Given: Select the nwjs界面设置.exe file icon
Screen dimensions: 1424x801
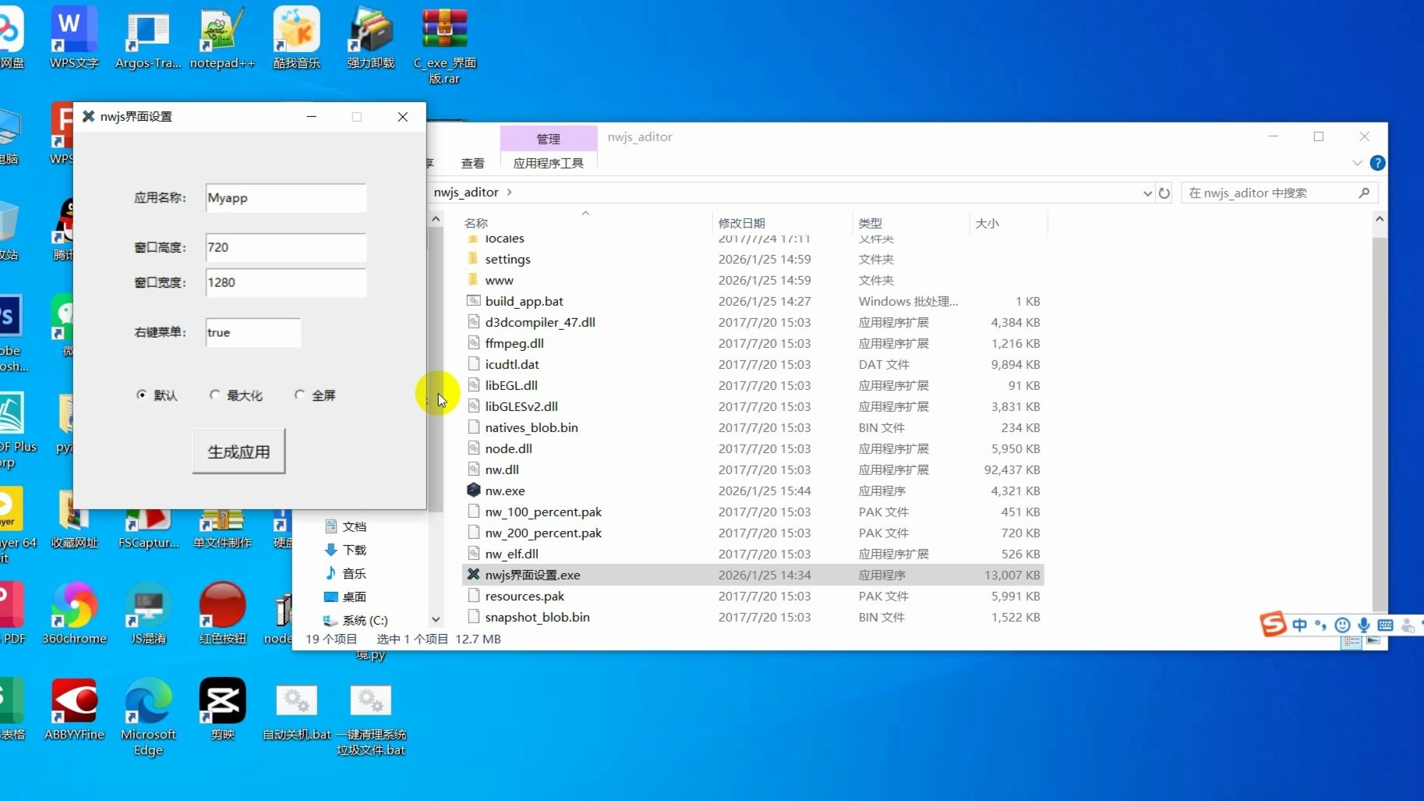Looking at the screenshot, I should pyautogui.click(x=473, y=575).
